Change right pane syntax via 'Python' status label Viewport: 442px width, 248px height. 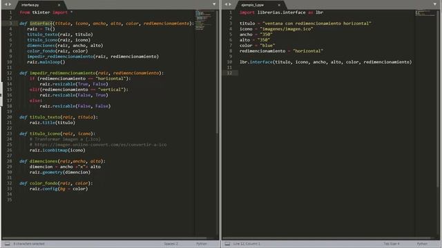[422, 244]
